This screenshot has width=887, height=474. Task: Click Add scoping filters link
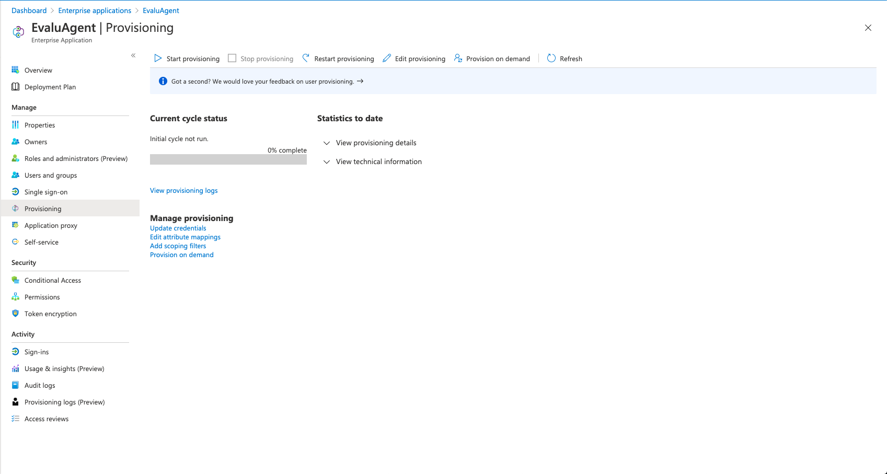pyautogui.click(x=178, y=246)
